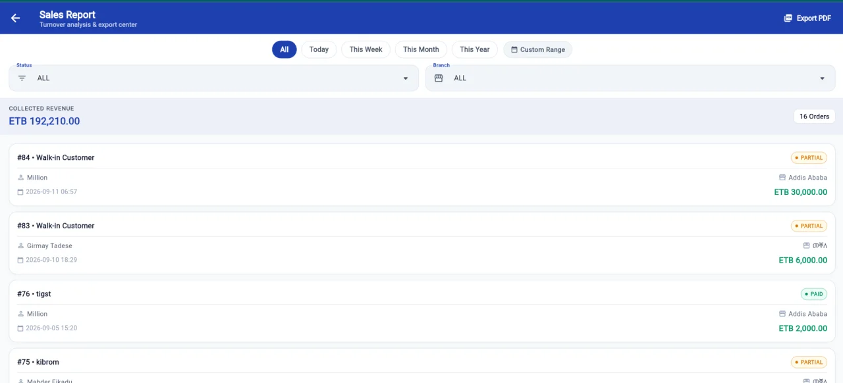
Task: Select the ETB 6,000.00 amount
Action: click(803, 260)
